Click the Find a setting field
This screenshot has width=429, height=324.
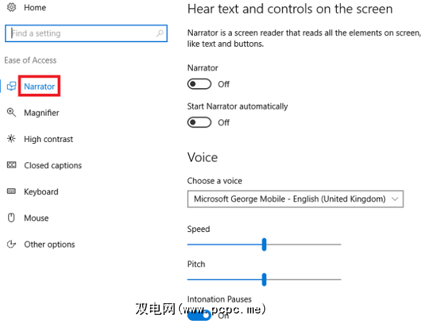pos(81,33)
